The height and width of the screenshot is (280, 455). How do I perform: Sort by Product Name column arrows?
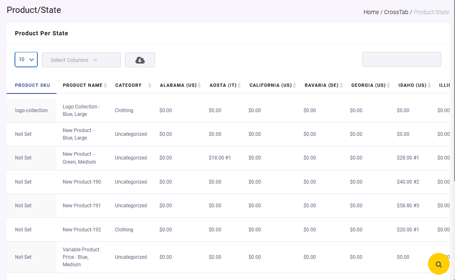coord(106,85)
